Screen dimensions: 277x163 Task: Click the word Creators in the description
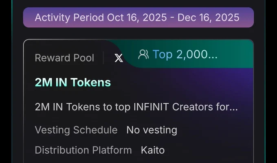(193, 107)
